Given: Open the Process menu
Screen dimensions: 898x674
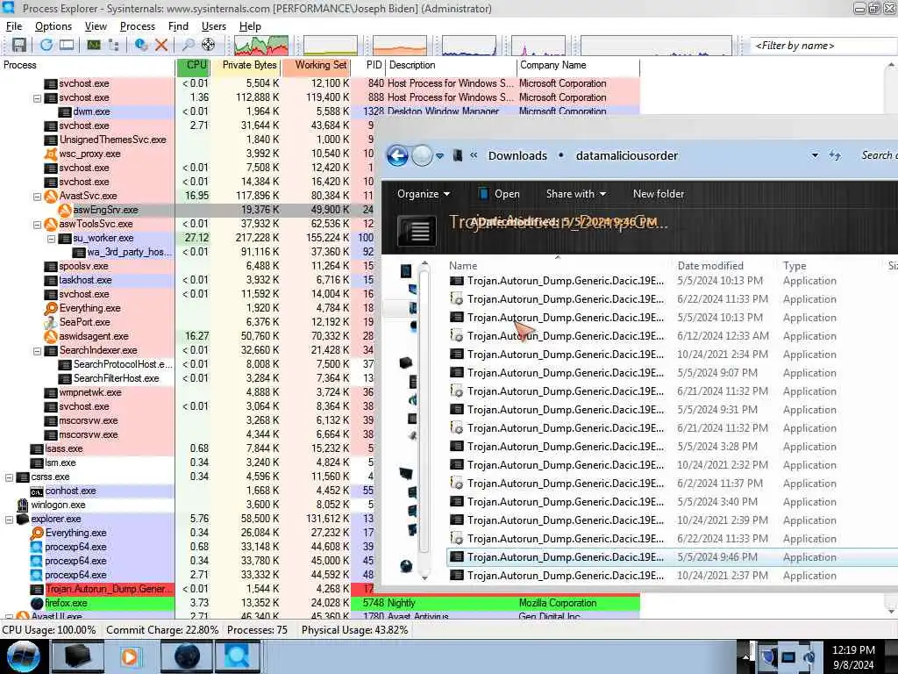Looking at the screenshot, I should tap(138, 26).
